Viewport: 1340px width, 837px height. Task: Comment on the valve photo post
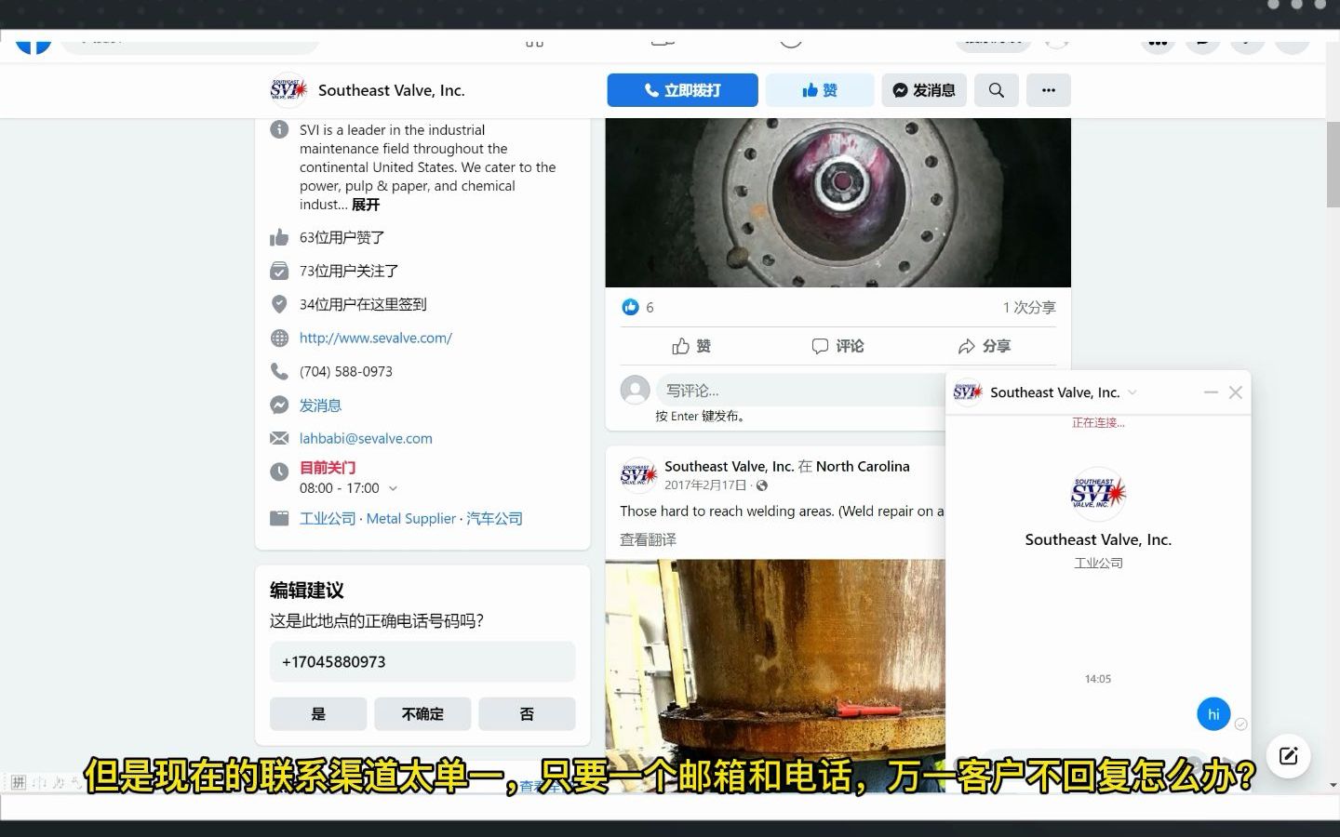tap(837, 346)
